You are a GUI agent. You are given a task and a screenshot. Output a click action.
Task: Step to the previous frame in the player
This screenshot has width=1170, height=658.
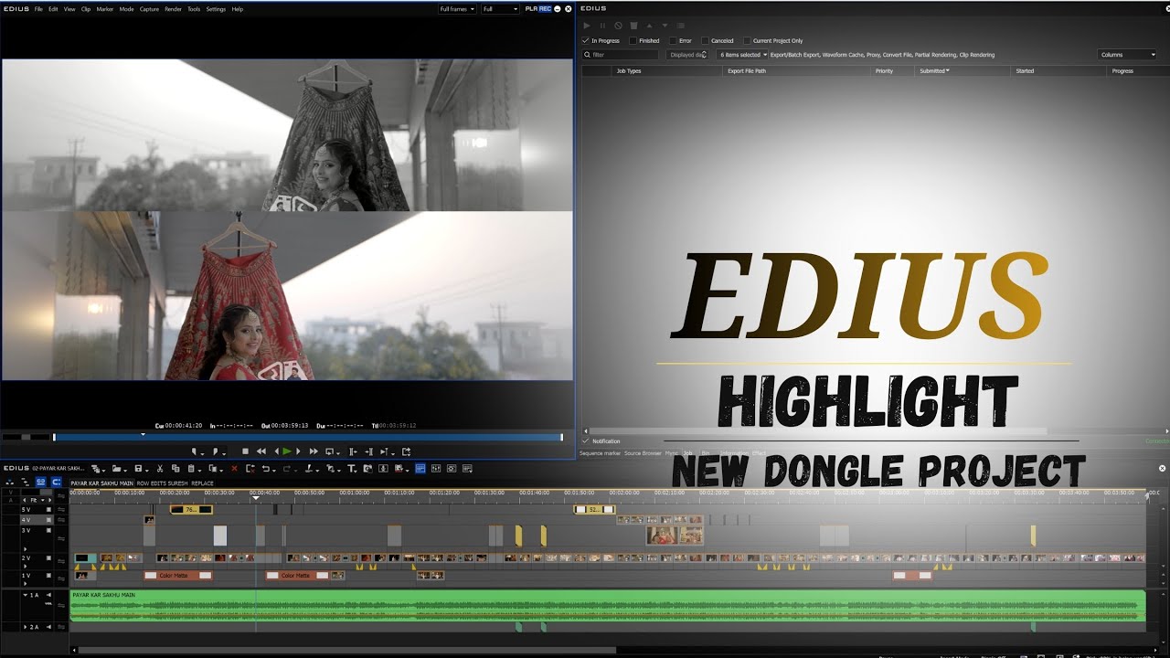[277, 451]
